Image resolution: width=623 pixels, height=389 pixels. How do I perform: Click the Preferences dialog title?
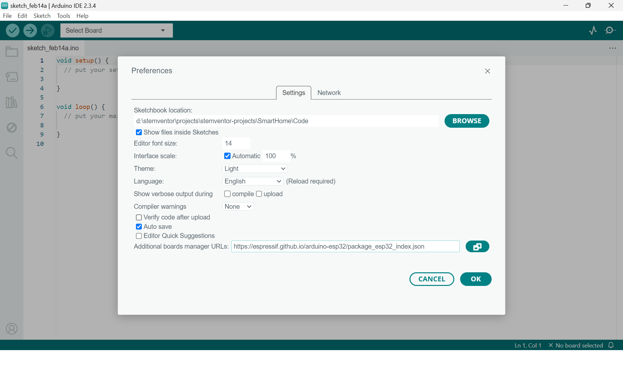pyautogui.click(x=152, y=71)
